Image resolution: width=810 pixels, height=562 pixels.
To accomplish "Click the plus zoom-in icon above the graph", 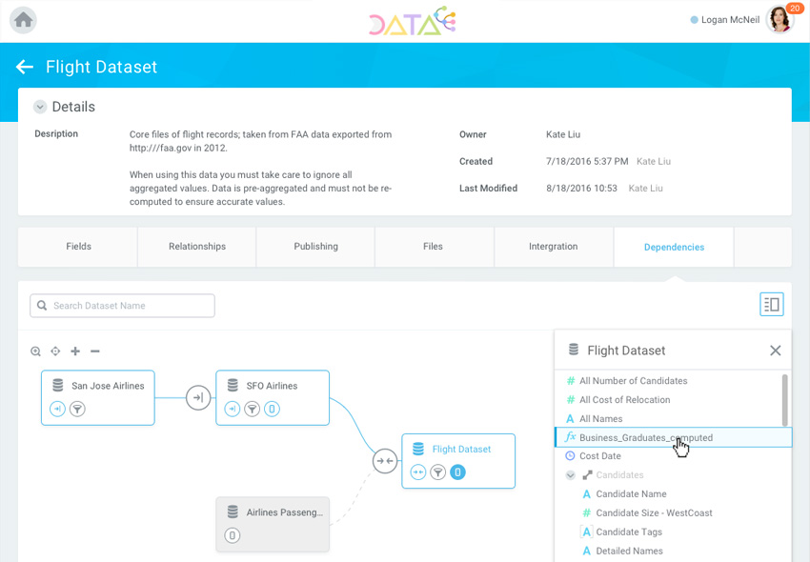I will pyautogui.click(x=75, y=351).
